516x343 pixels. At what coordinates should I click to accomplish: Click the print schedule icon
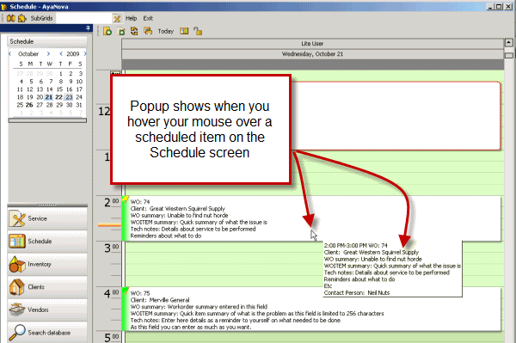pyautogui.click(x=148, y=31)
